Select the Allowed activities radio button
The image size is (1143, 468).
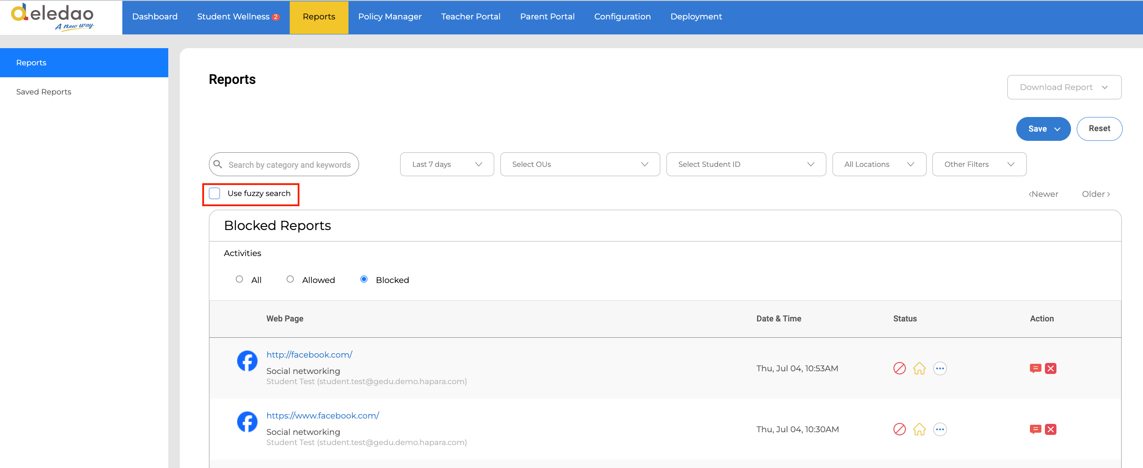pyautogui.click(x=290, y=279)
